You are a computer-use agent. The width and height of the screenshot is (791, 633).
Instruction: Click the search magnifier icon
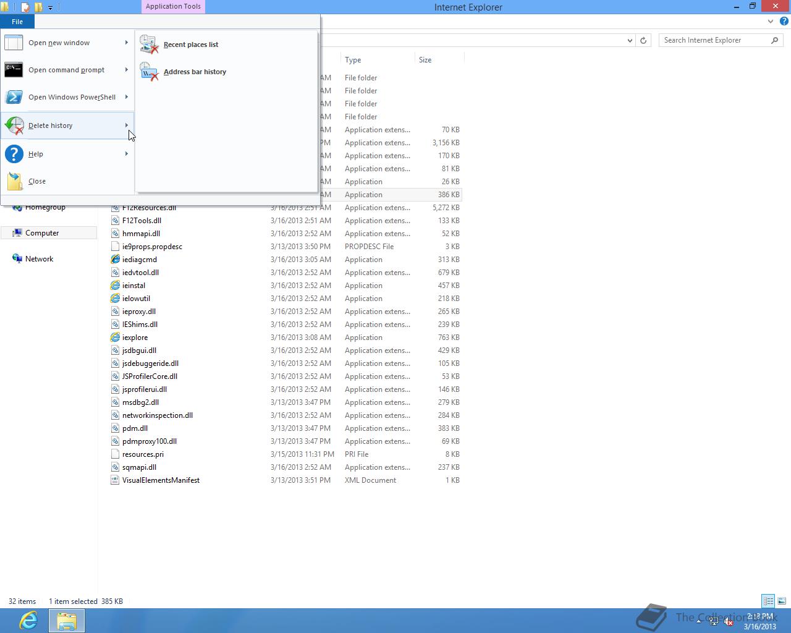[775, 40]
